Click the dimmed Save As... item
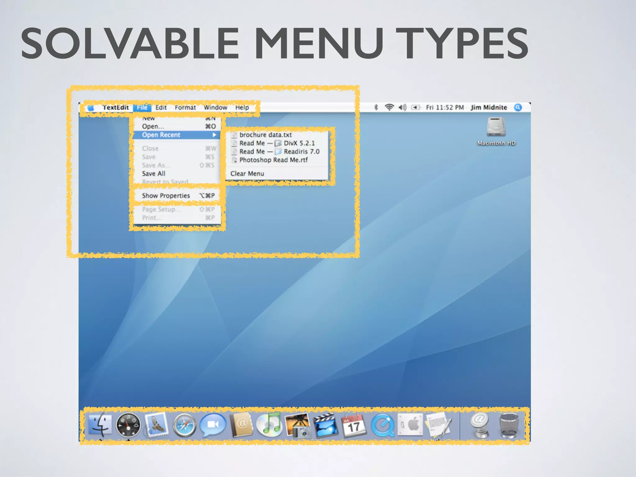Image resolution: width=636 pixels, height=477 pixels. [x=177, y=165]
